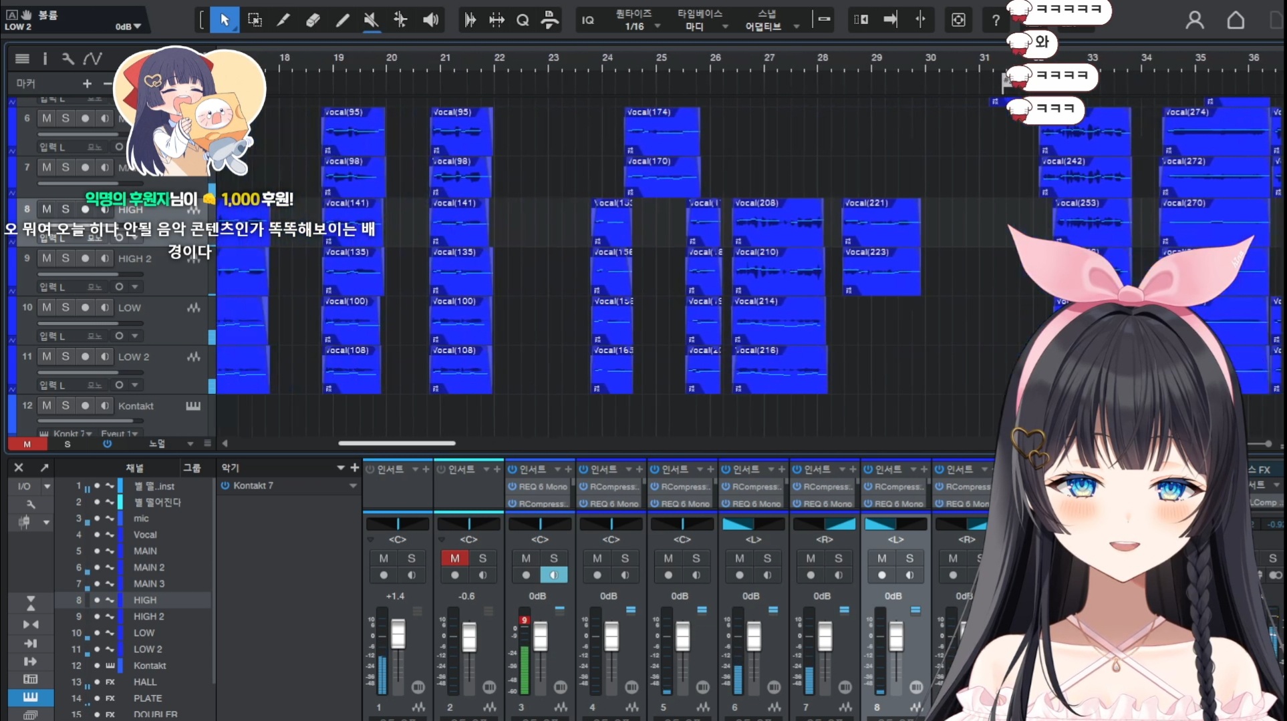The image size is (1287, 721).
Task: Click the question mark help icon
Action: [996, 20]
